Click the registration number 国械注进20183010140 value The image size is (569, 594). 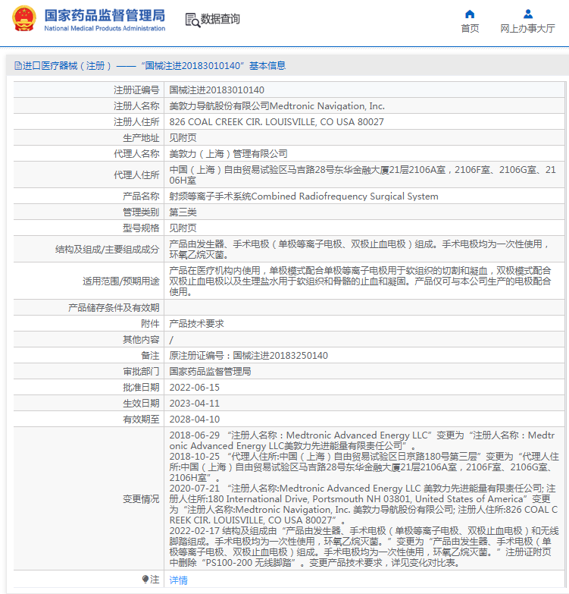(x=217, y=90)
